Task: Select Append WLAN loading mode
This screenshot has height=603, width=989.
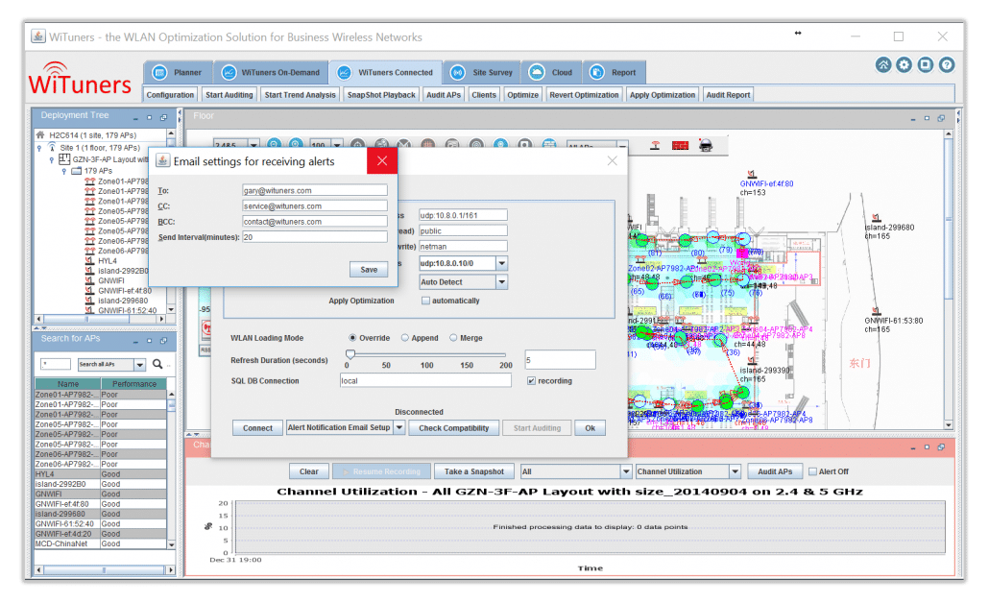Action: pyautogui.click(x=405, y=338)
